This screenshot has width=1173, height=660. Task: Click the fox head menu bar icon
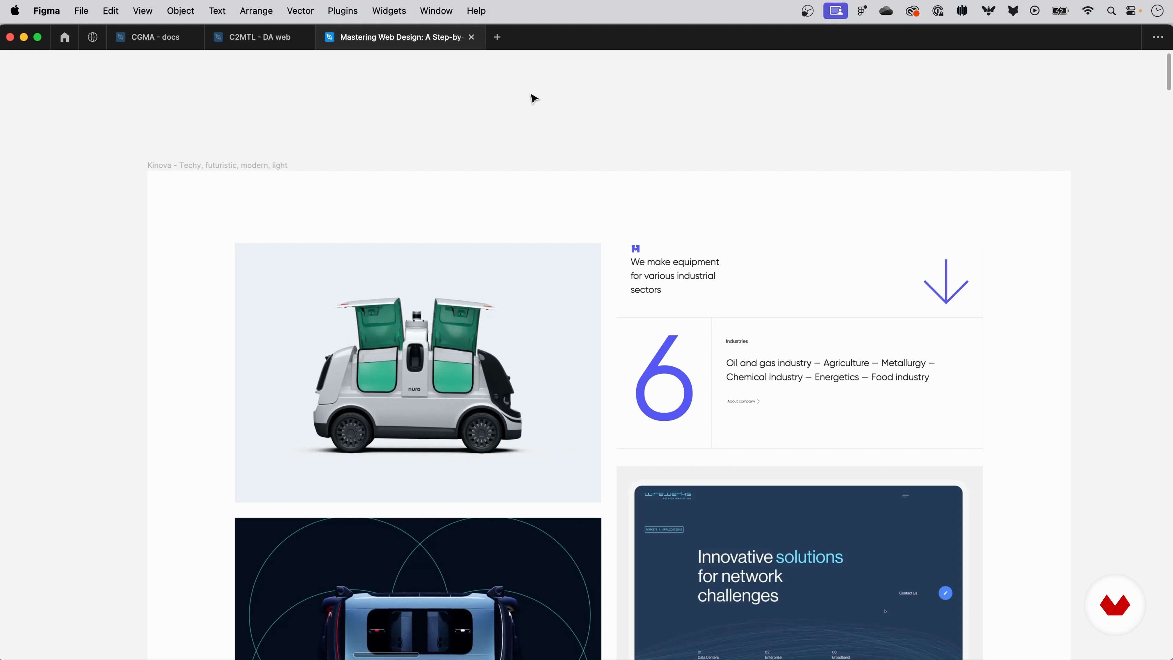[1013, 11]
